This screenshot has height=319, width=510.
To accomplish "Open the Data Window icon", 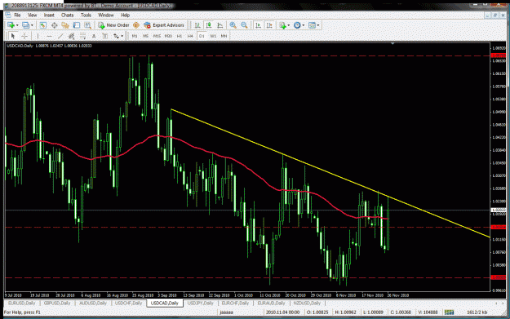I will click(x=54, y=25).
